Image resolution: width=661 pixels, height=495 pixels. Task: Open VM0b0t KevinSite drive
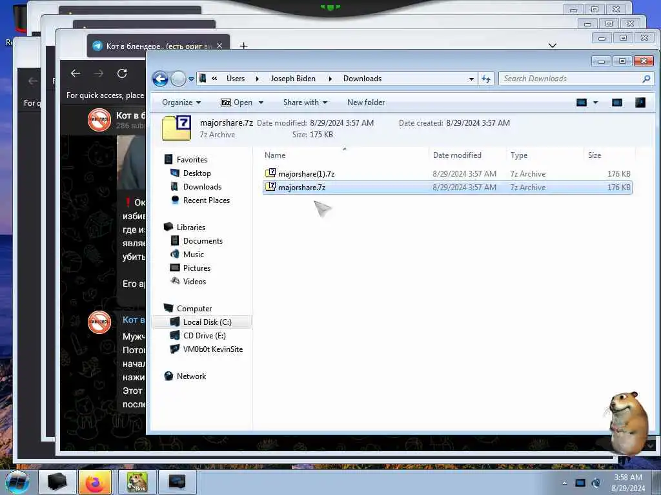click(x=213, y=349)
